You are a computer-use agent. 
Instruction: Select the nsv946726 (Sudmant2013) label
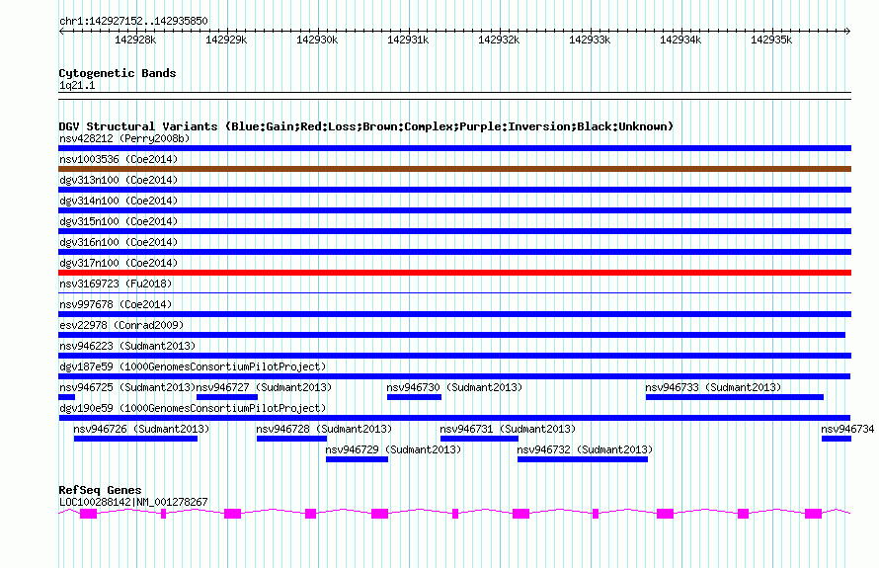141,429
